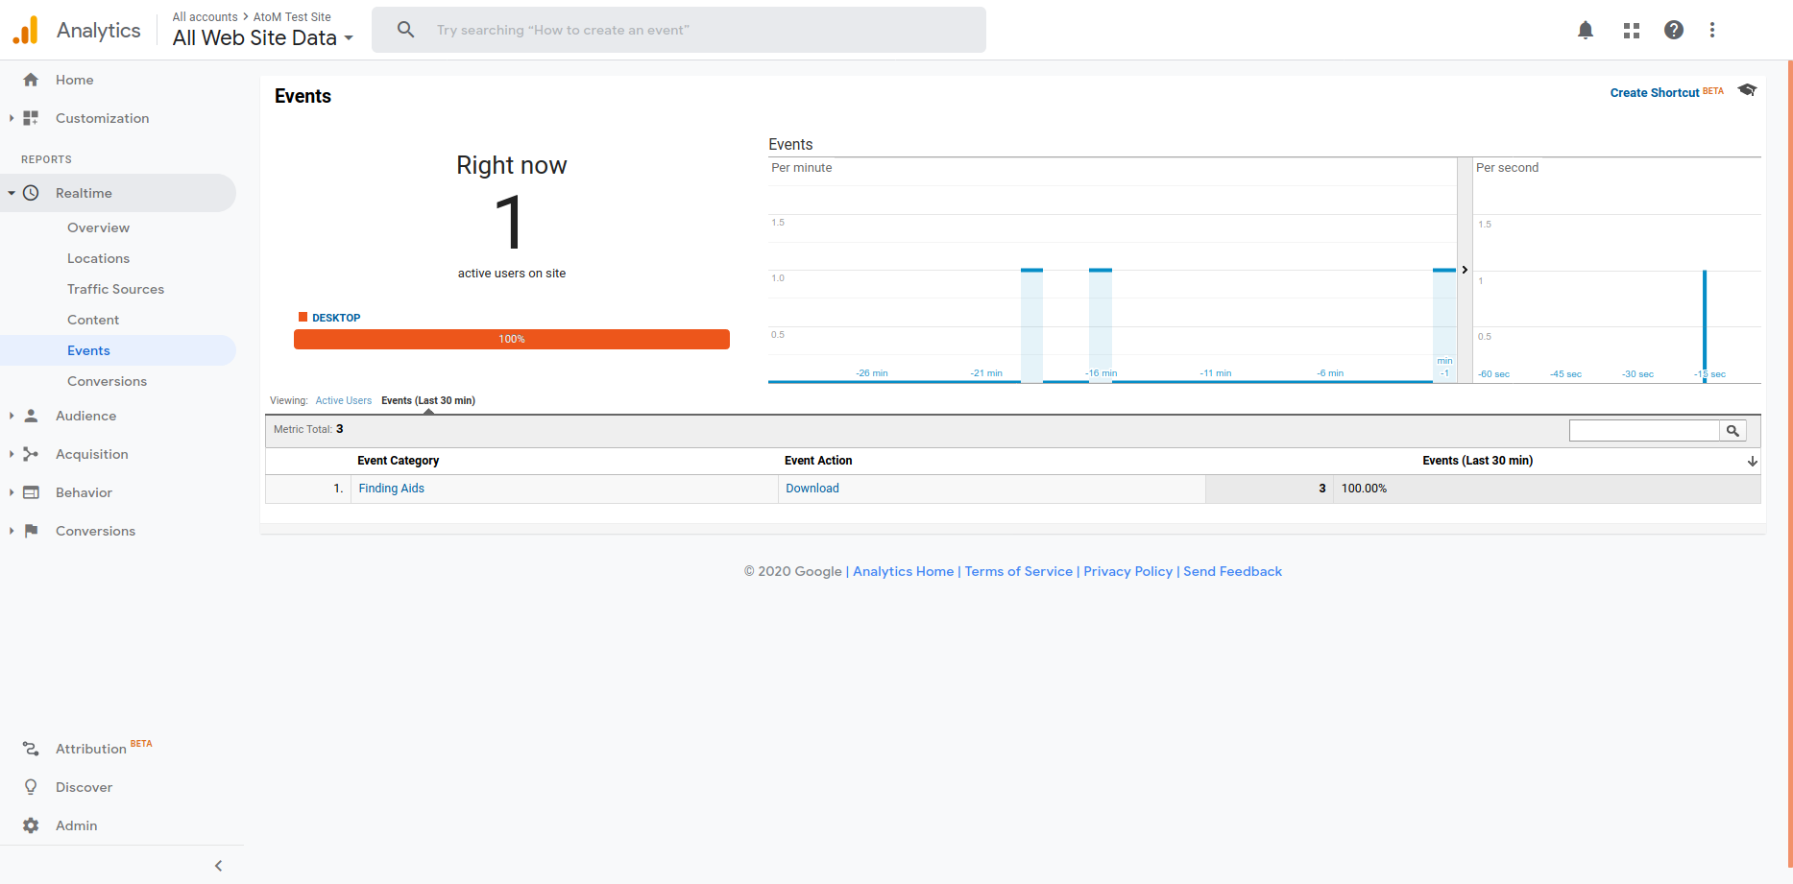This screenshot has height=884, width=1793.
Task: Expand the Audience reports section
Action: point(85,416)
